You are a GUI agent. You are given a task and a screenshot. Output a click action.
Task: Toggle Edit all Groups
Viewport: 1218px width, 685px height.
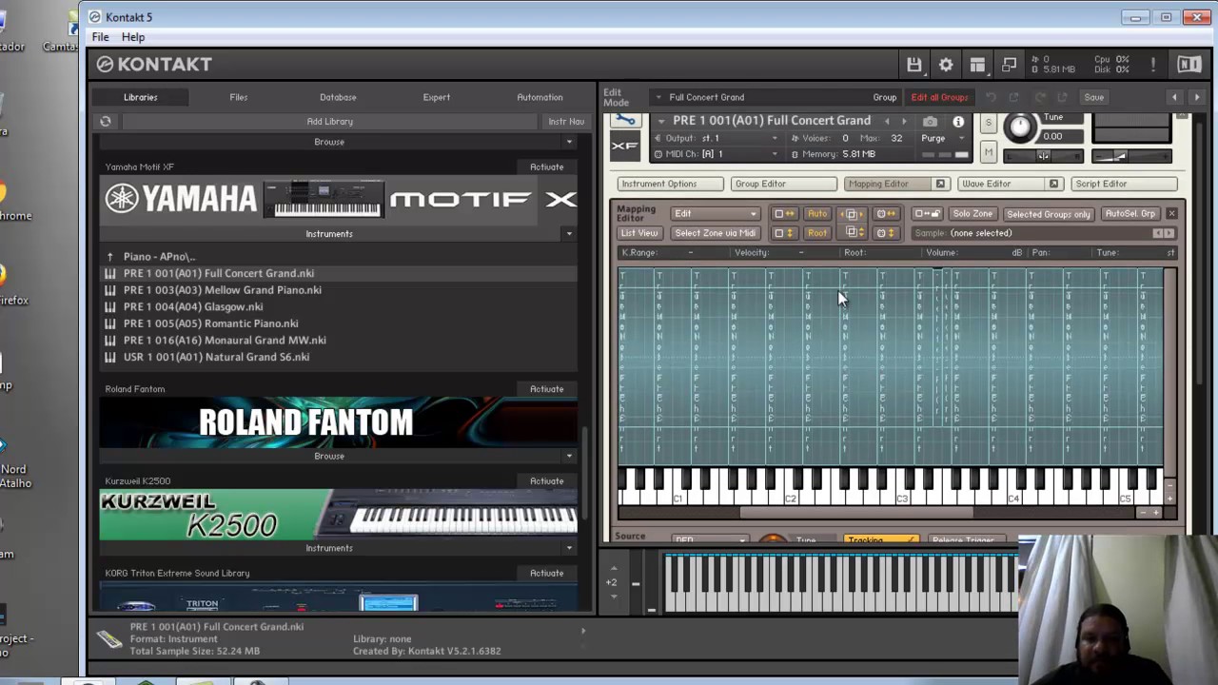[x=939, y=97]
